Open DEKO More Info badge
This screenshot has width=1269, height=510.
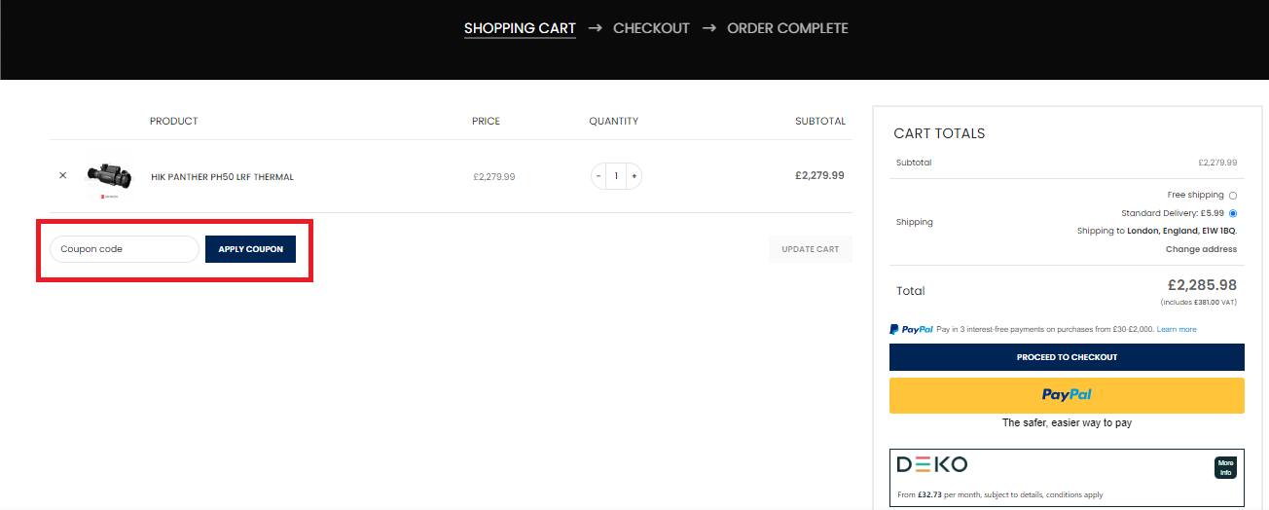coord(1225,468)
